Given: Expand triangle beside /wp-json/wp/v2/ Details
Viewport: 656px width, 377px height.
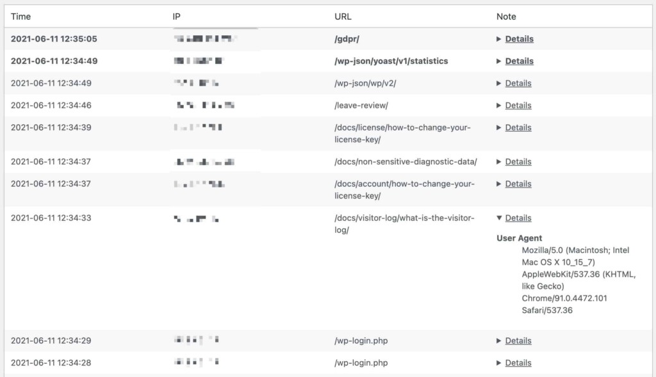Looking at the screenshot, I should [498, 83].
